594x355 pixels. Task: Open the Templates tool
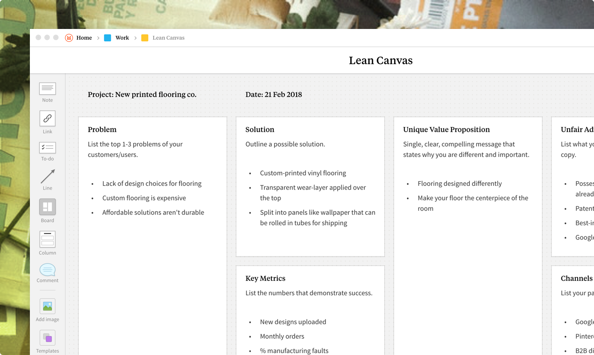pyautogui.click(x=47, y=341)
